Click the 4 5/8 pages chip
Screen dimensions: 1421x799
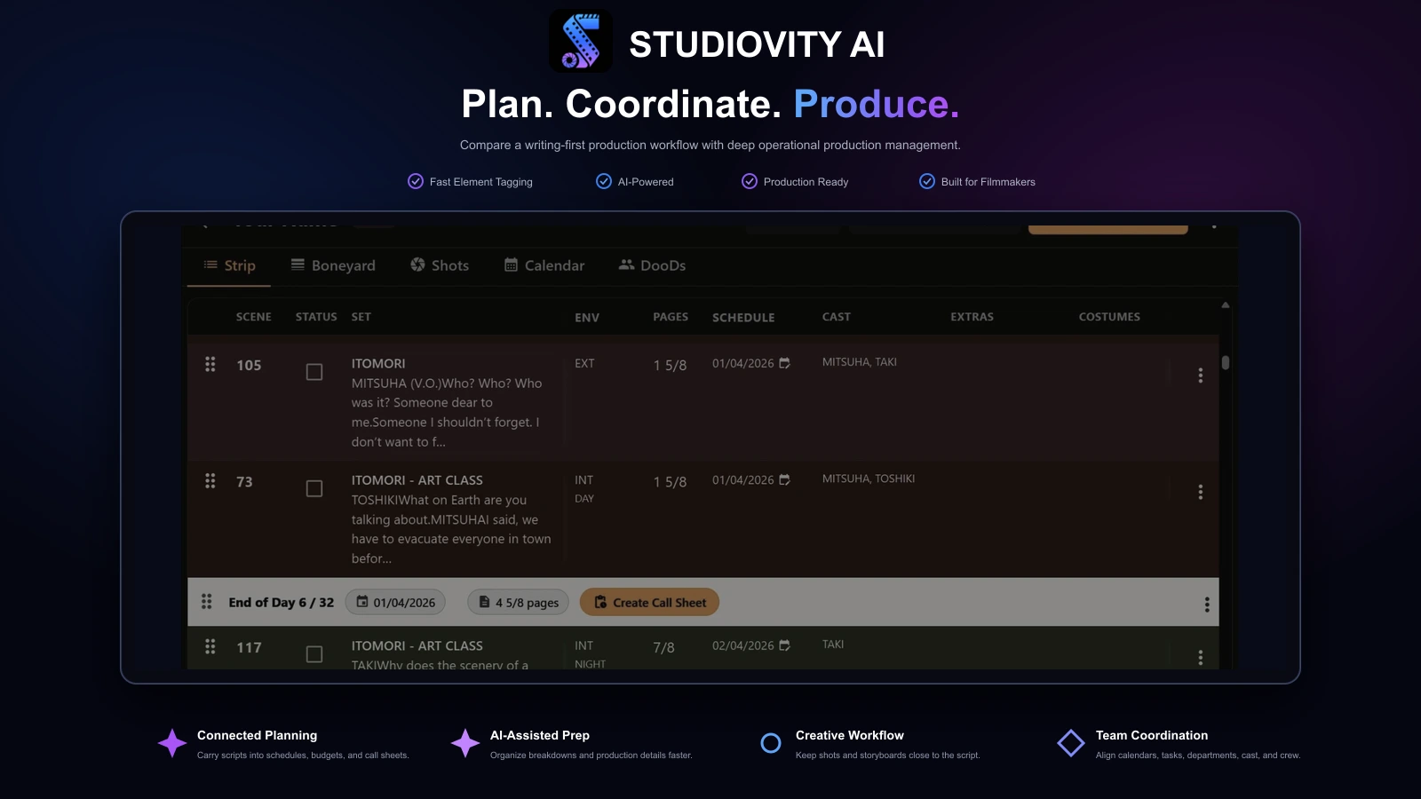[x=519, y=602]
